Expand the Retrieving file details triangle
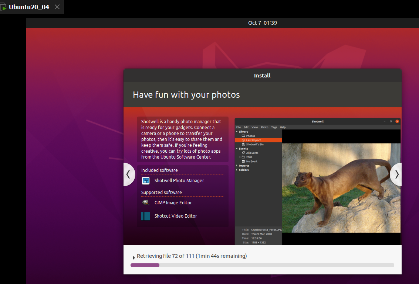The image size is (419, 284). 134,257
